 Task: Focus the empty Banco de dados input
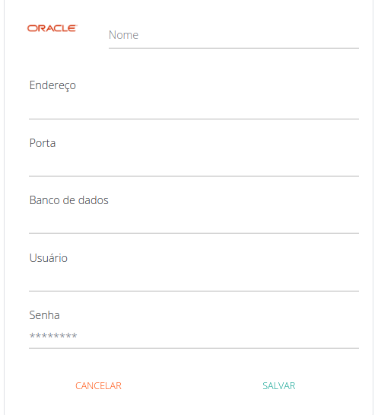click(194, 222)
